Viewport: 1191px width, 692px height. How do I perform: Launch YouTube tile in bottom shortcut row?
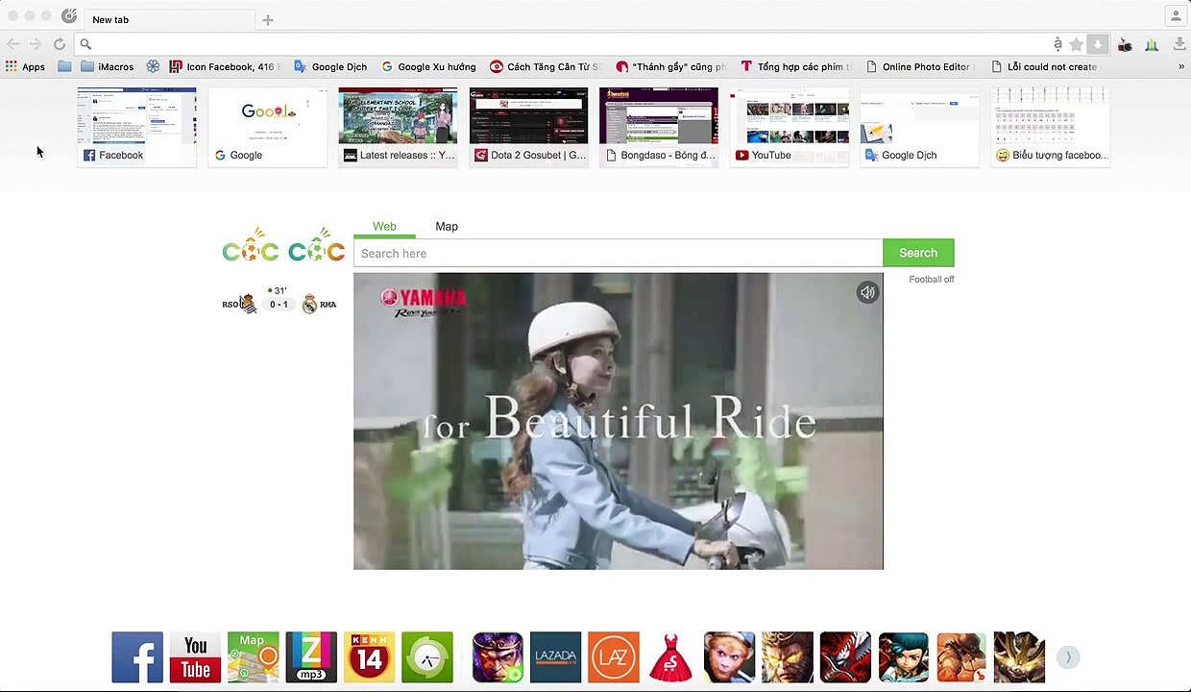click(x=195, y=657)
